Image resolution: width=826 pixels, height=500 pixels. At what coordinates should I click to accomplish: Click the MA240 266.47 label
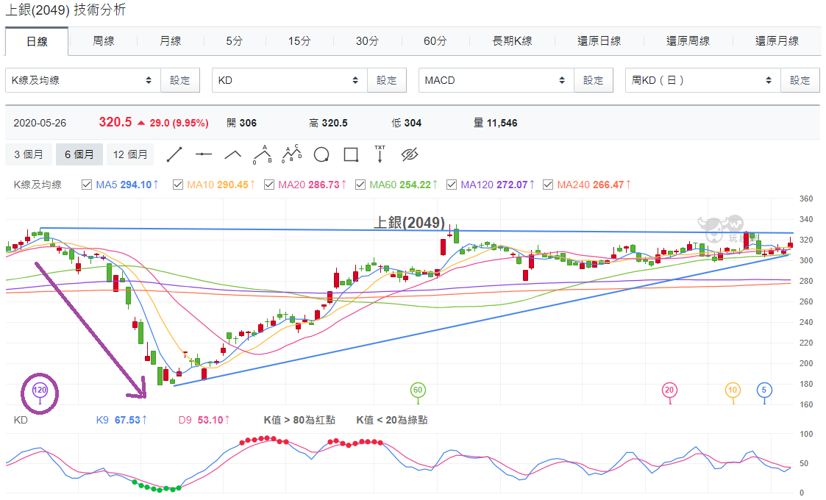tap(594, 185)
